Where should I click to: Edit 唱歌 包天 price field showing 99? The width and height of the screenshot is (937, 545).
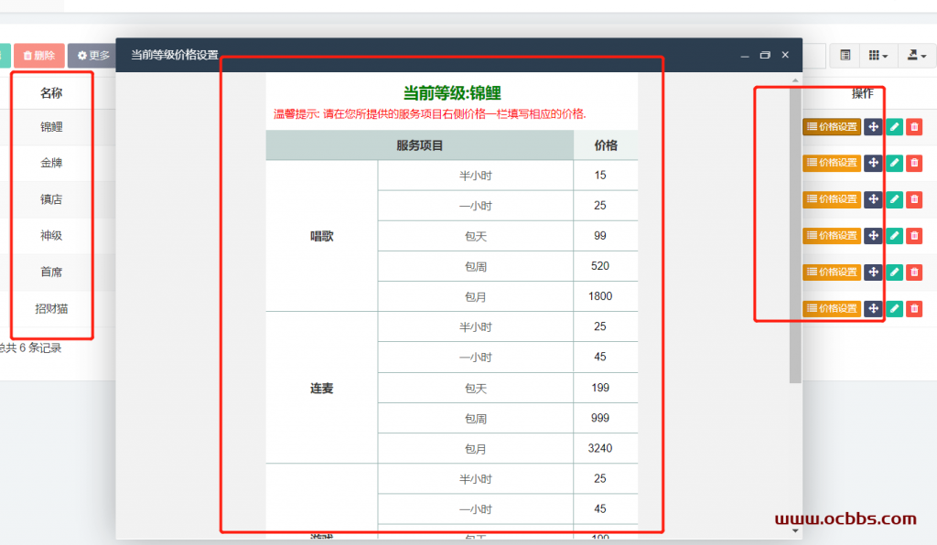606,236
